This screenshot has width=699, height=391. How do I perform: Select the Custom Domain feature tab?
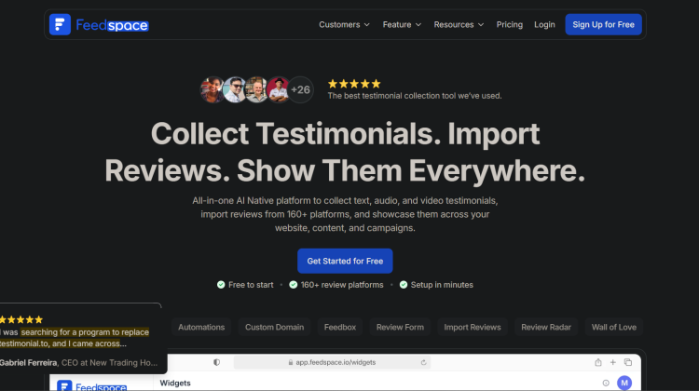[274, 327]
